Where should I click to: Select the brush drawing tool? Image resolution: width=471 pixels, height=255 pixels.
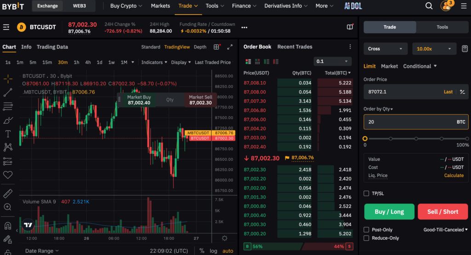pyautogui.click(x=8, y=120)
